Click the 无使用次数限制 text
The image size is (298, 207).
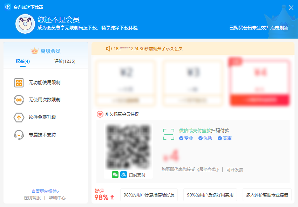pos(45,100)
